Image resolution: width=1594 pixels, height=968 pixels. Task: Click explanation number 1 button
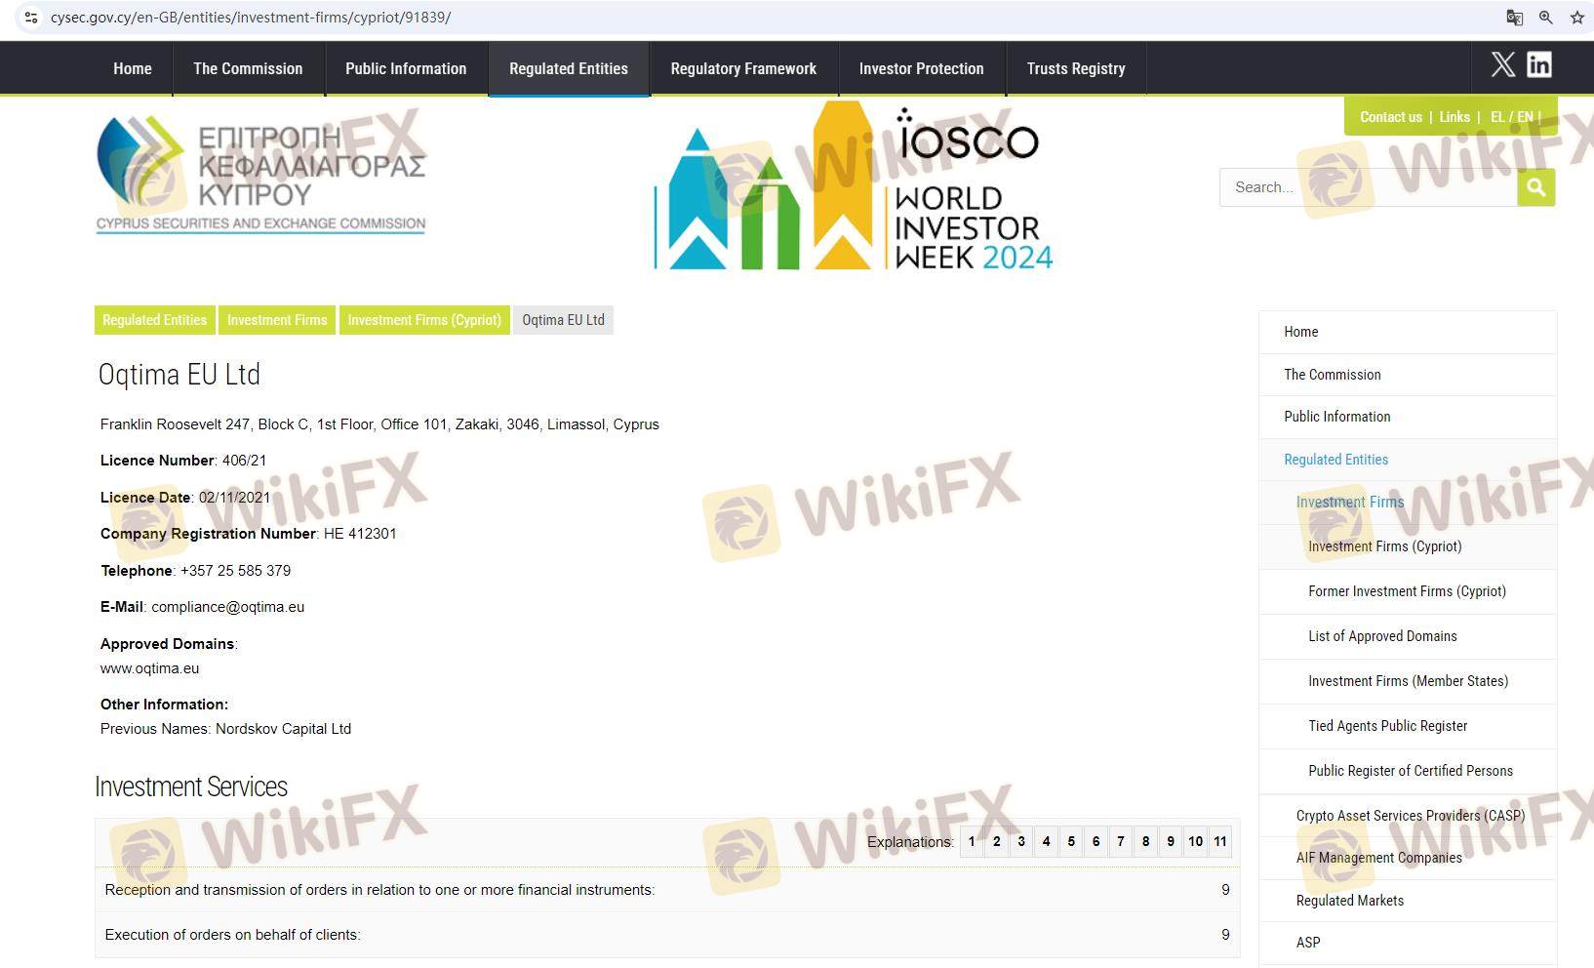pos(972,841)
